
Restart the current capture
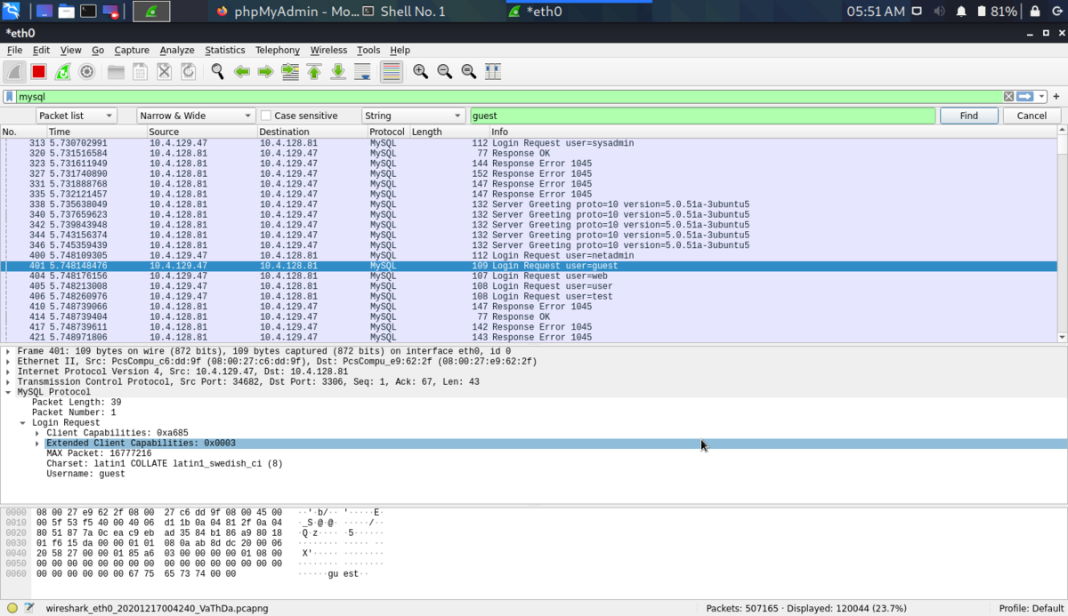pos(62,72)
